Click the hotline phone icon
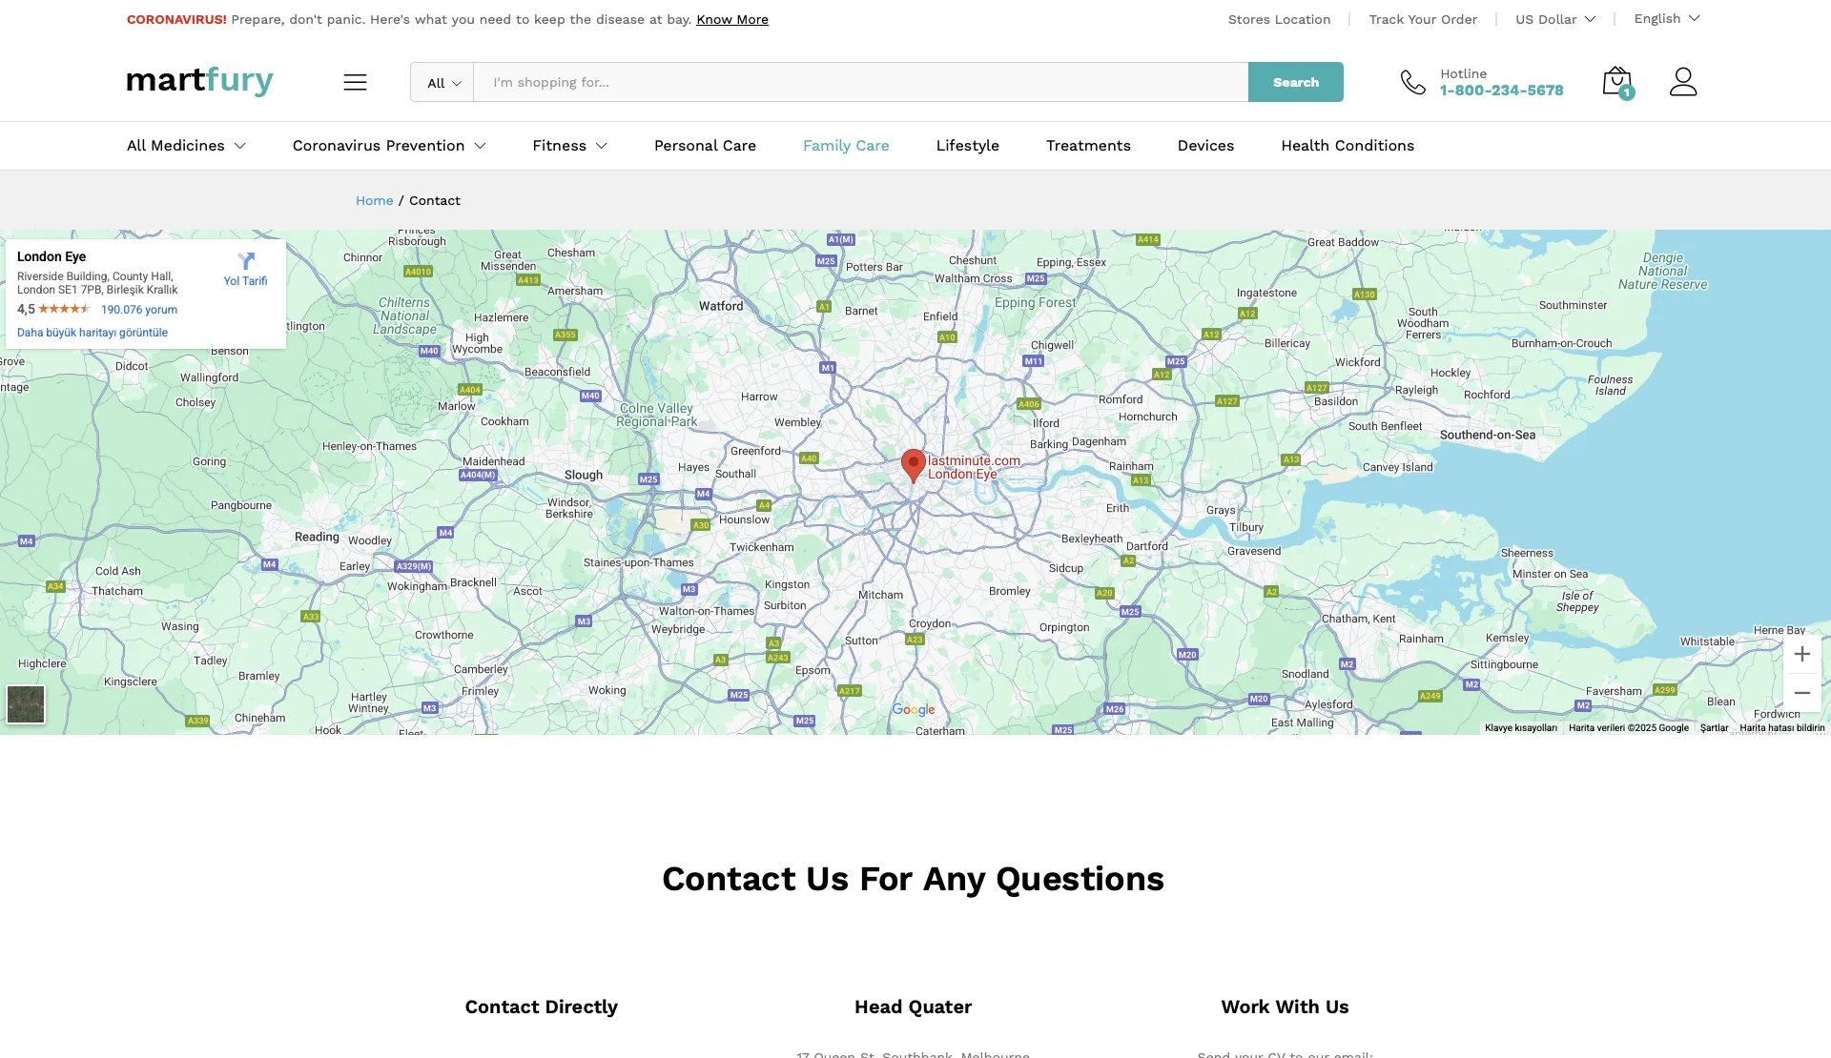1831x1058 pixels. [1412, 82]
